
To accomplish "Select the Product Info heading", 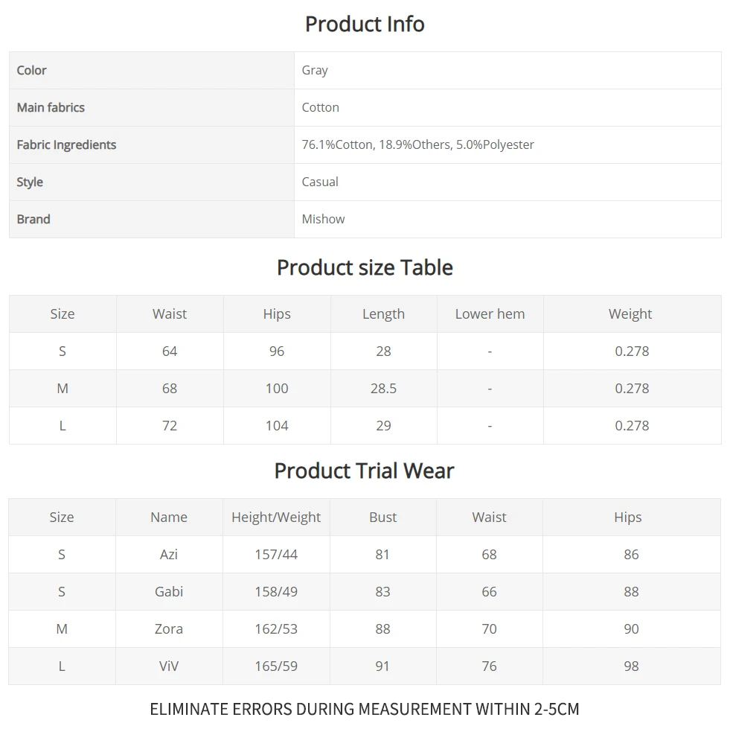I will click(365, 24).
